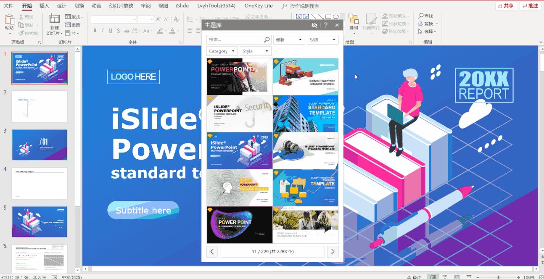Open the 权限 permission dropdown
544x279 pixels.
(322, 39)
